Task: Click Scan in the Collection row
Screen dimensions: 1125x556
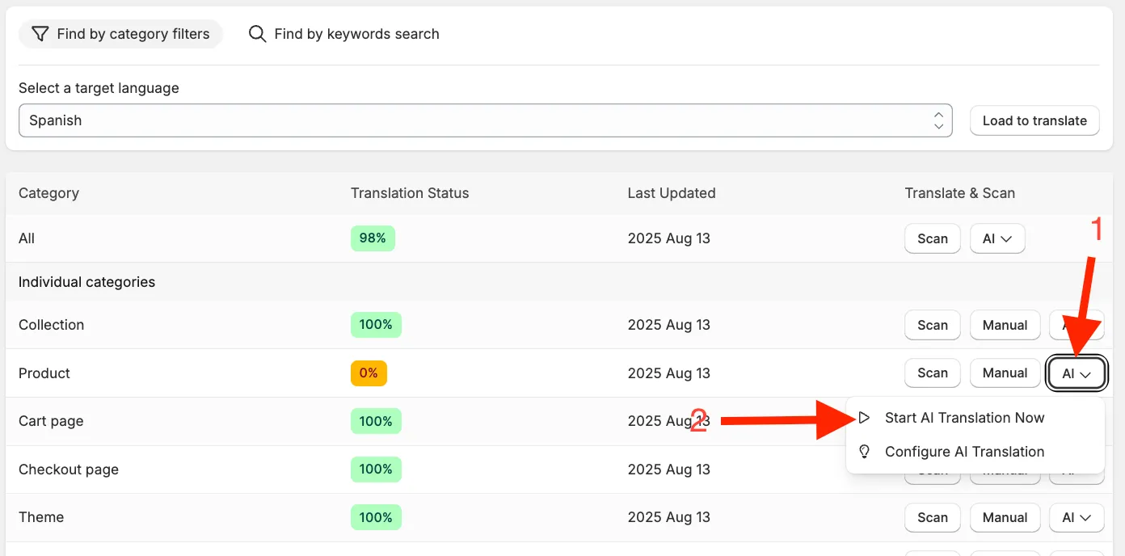Action: pos(932,325)
